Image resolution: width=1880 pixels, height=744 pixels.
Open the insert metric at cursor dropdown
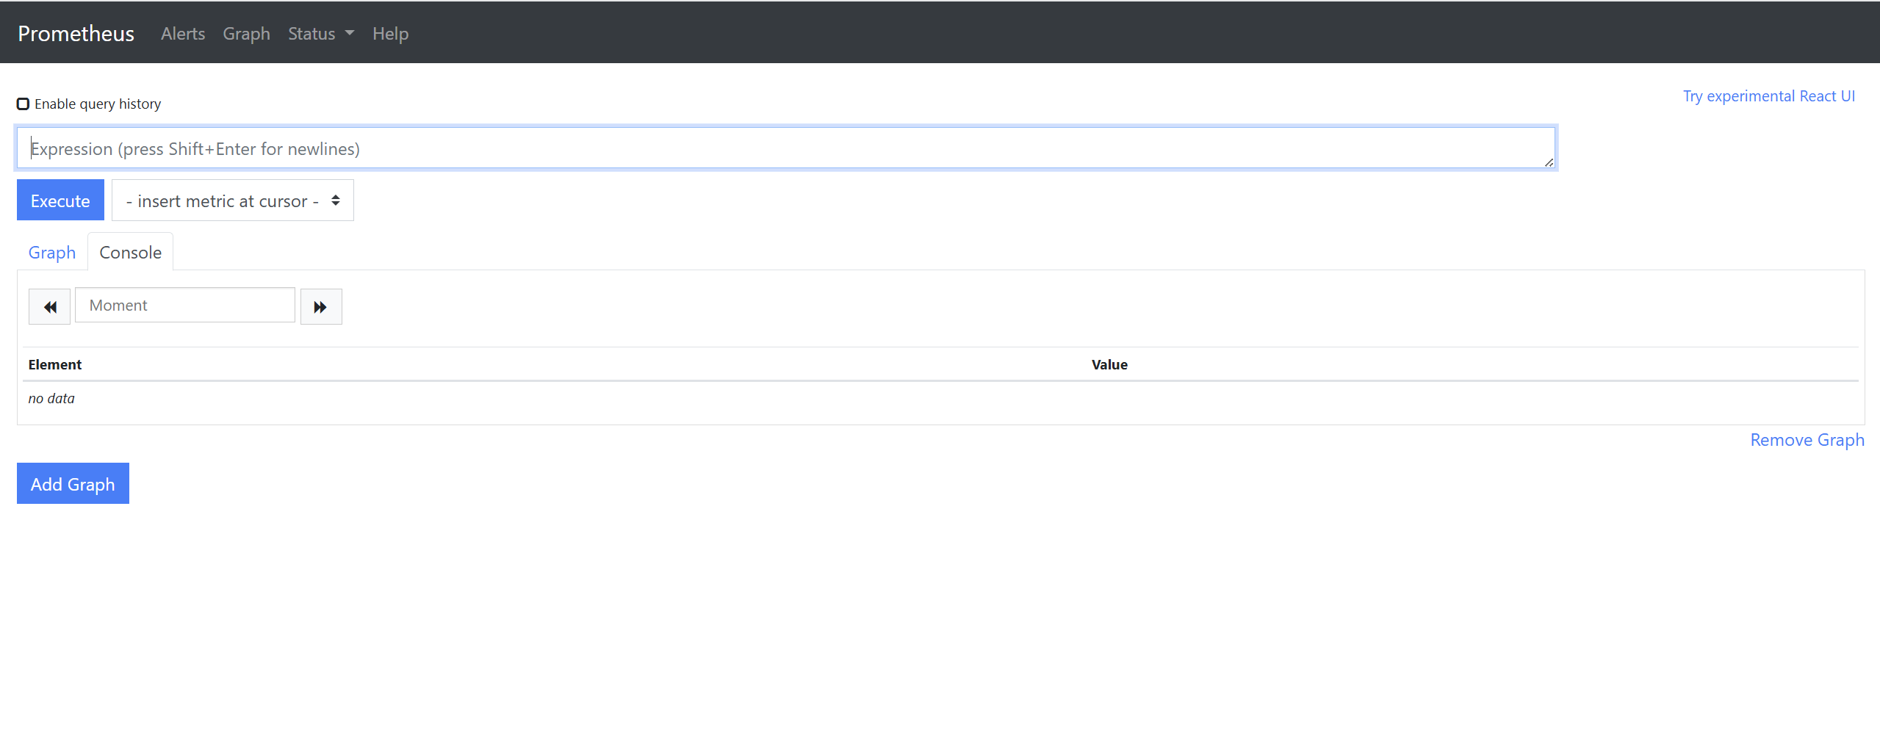tap(233, 201)
